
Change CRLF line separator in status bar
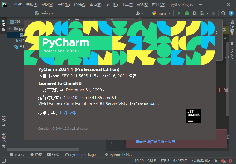[x=151, y=160]
